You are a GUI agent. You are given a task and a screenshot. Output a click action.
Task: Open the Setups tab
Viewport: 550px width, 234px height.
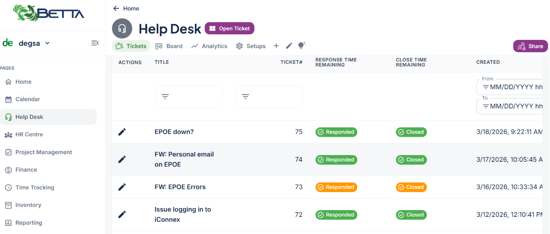point(251,46)
